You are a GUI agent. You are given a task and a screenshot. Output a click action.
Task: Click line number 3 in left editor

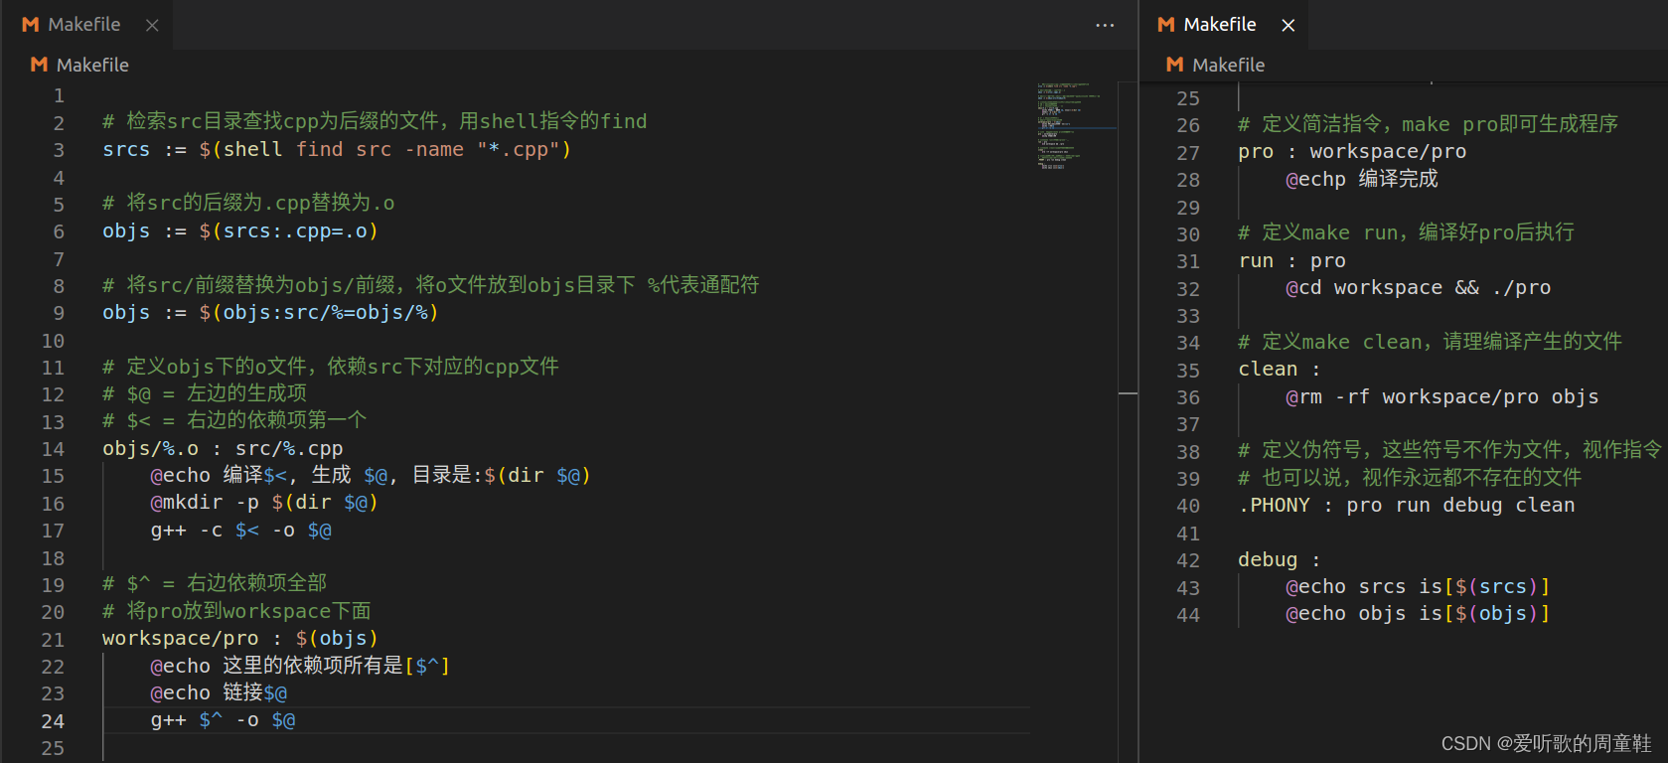59,150
